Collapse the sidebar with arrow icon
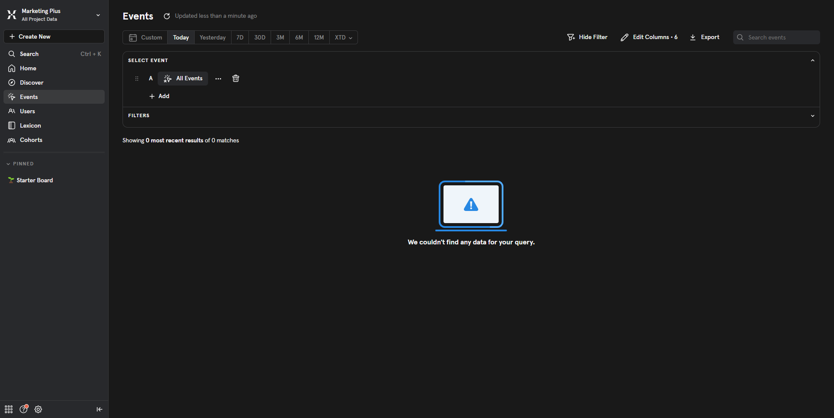The image size is (834, 418). click(99, 409)
